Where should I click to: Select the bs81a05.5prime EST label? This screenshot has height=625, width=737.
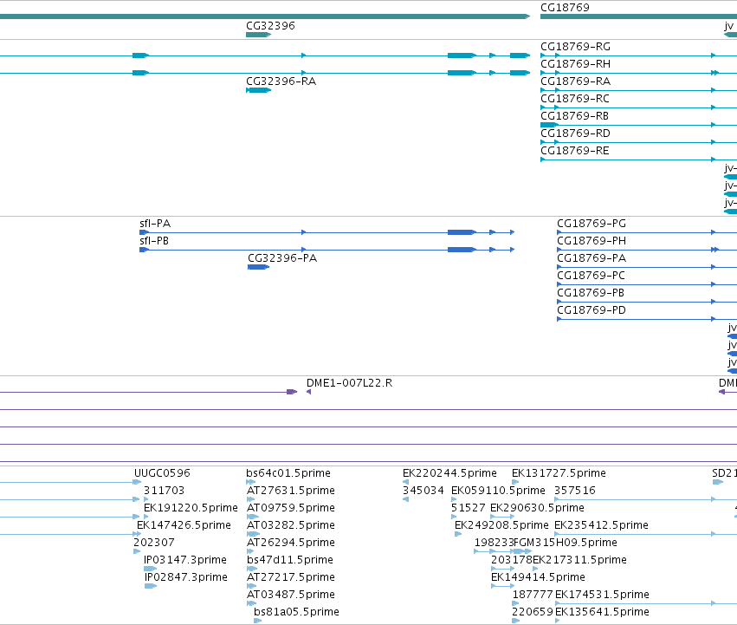point(296,612)
